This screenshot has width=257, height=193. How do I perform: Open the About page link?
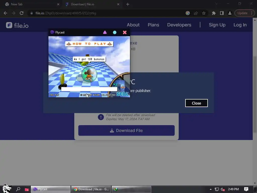point(133,25)
